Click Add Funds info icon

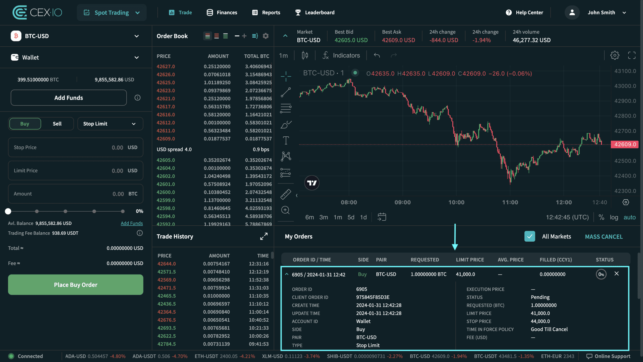137,98
